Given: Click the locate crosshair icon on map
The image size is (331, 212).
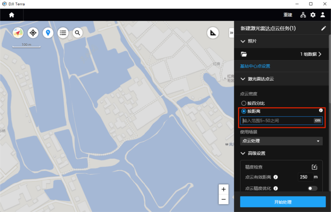Looking at the screenshot, I should click(x=33, y=33).
